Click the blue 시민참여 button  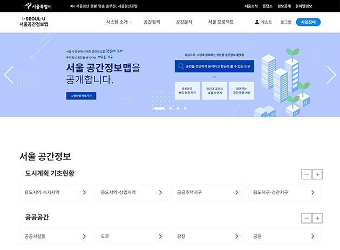click(x=308, y=22)
